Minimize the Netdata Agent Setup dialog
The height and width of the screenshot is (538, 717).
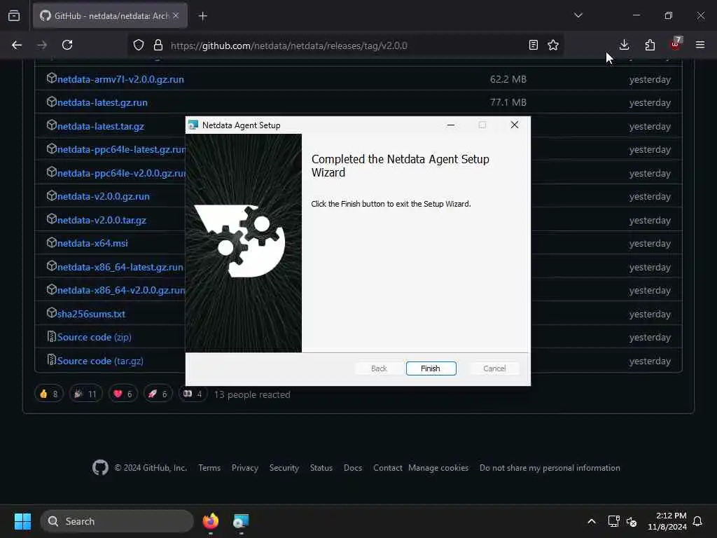451,125
